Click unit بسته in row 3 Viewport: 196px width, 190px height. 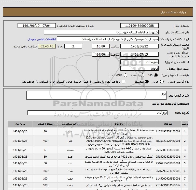point(70,150)
